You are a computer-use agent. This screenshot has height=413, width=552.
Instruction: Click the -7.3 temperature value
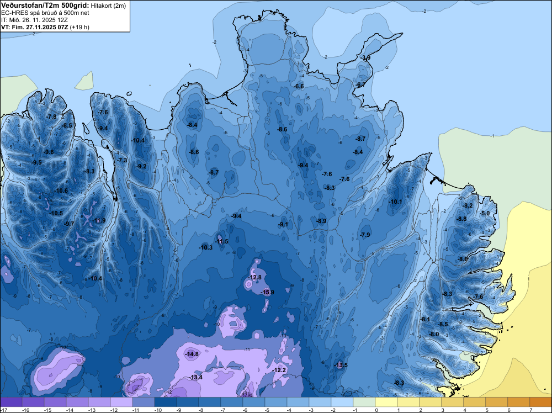click(x=122, y=160)
